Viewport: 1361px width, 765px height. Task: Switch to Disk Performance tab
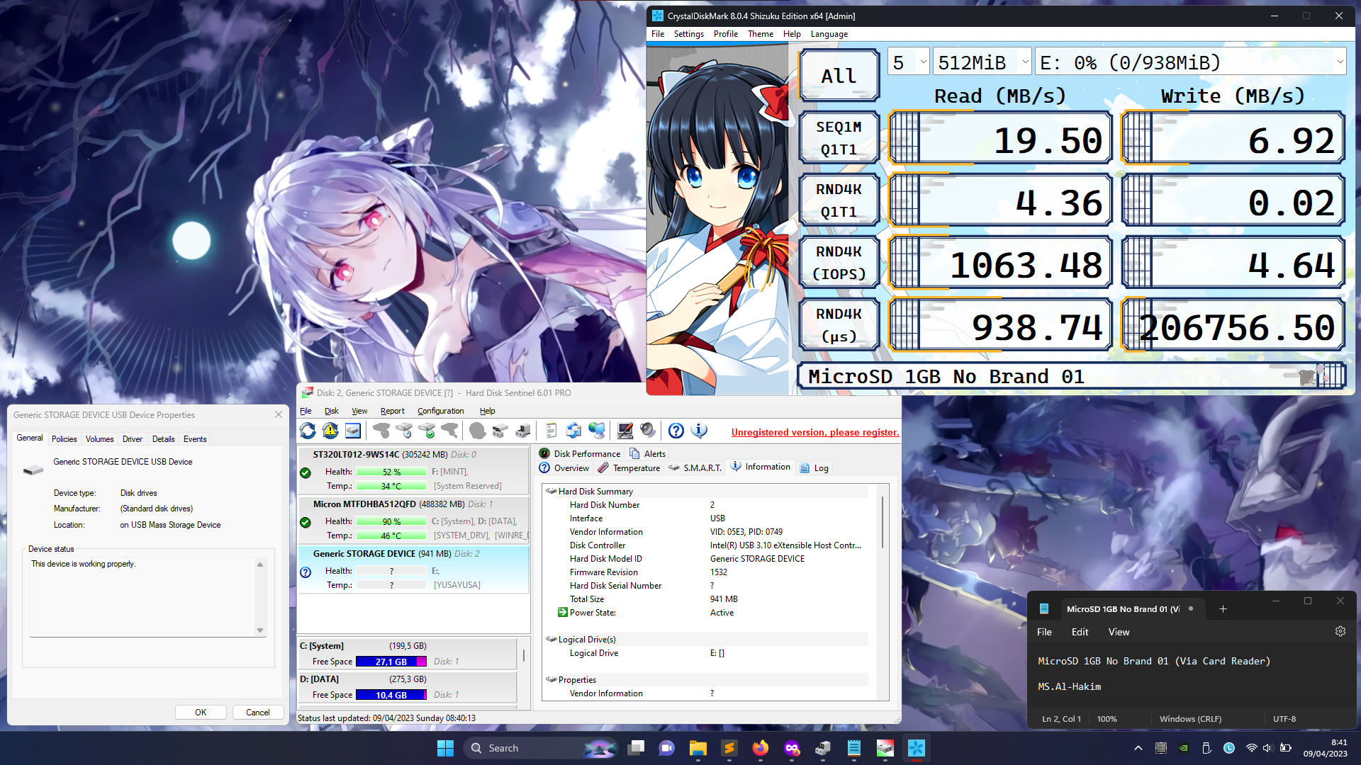[579, 454]
